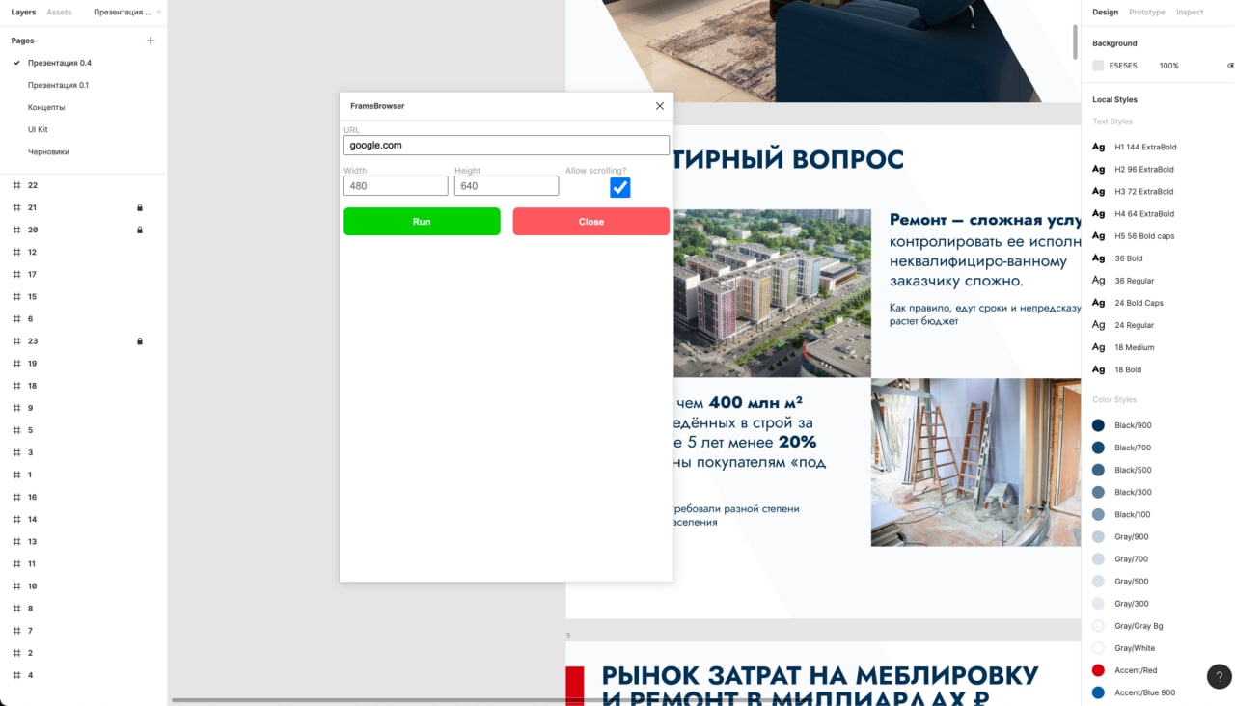Image resolution: width=1235 pixels, height=706 pixels.
Task: Click the frame icon of layer 15
Action: pyautogui.click(x=16, y=297)
